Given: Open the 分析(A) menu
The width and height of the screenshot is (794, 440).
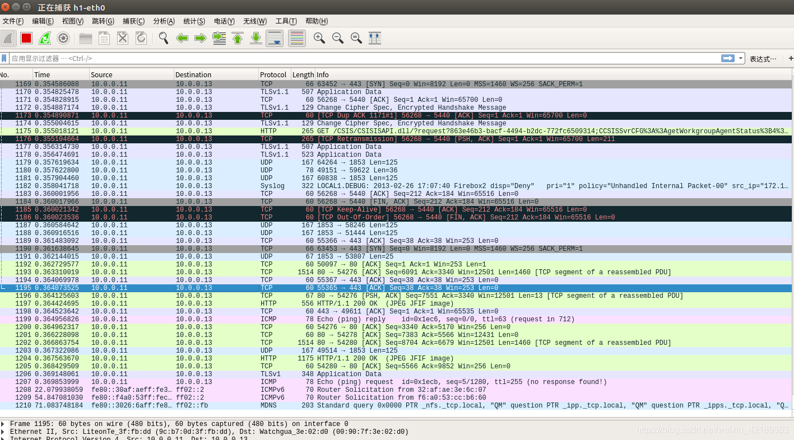Looking at the screenshot, I should point(163,21).
